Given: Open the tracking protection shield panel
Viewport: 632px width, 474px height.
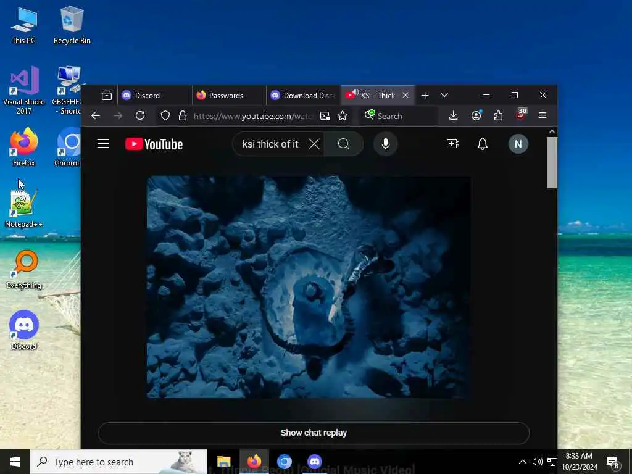Looking at the screenshot, I should click(165, 116).
